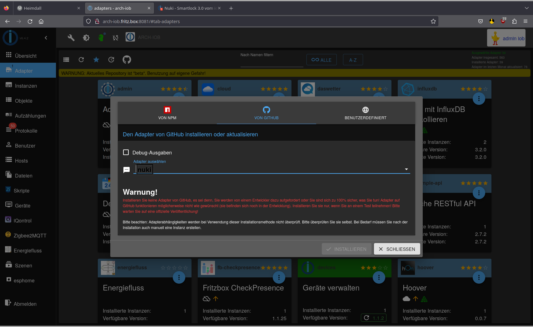This screenshot has height=327, width=533.
Task: Open Zigbee2MQTT in the sidebar
Action: [28, 235]
